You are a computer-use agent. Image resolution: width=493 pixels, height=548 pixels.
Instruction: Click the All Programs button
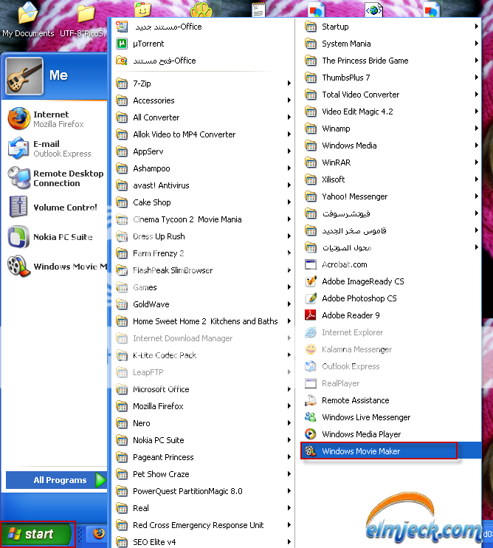[56, 480]
